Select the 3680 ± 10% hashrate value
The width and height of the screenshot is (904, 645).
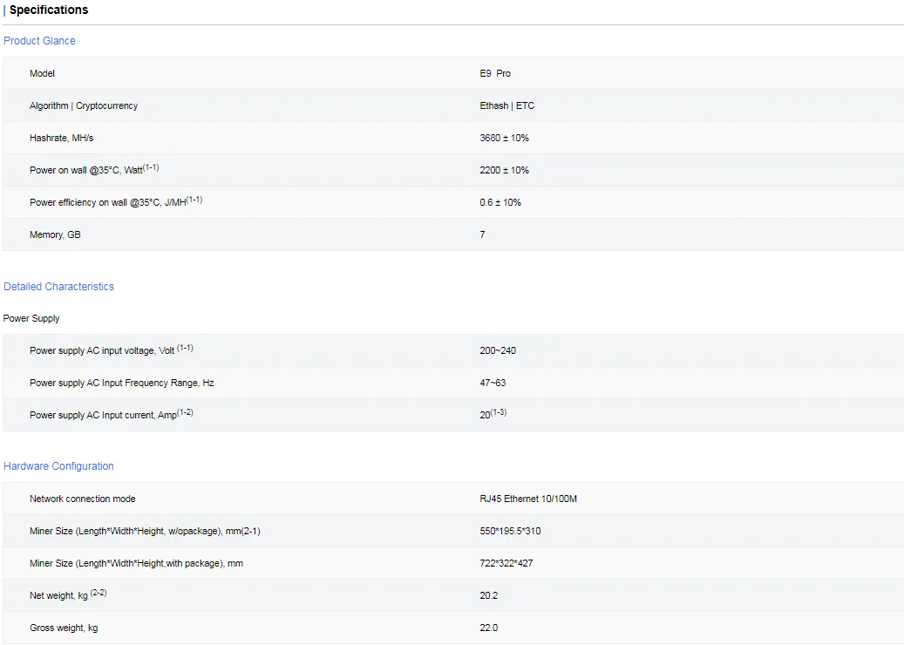tap(504, 139)
